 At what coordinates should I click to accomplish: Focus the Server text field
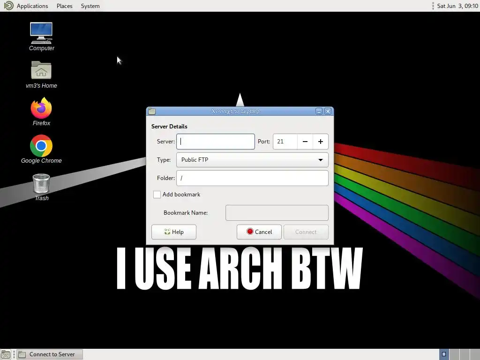click(x=216, y=142)
